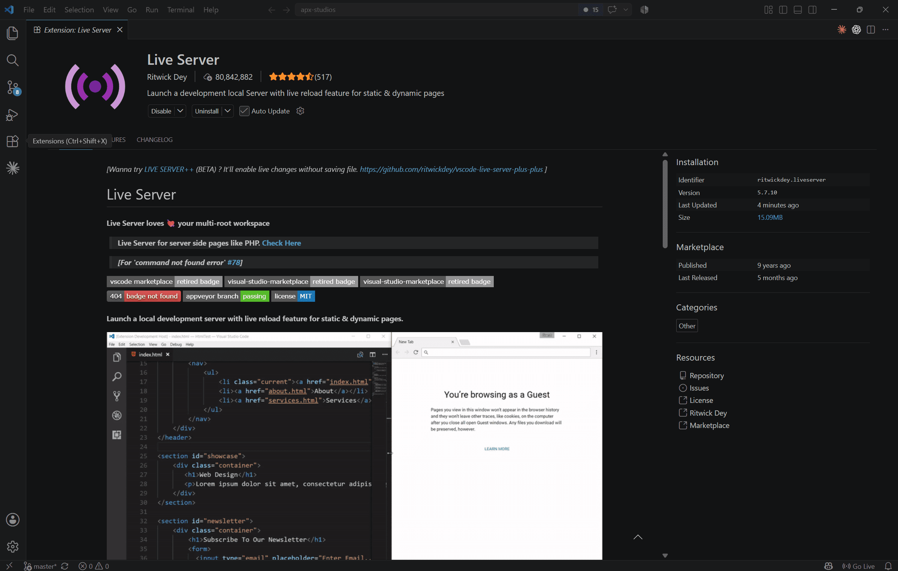This screenshot has width=898, height=571.
Task: Expand the Uninstall button dropdown arrow
Action: (227, 111)
